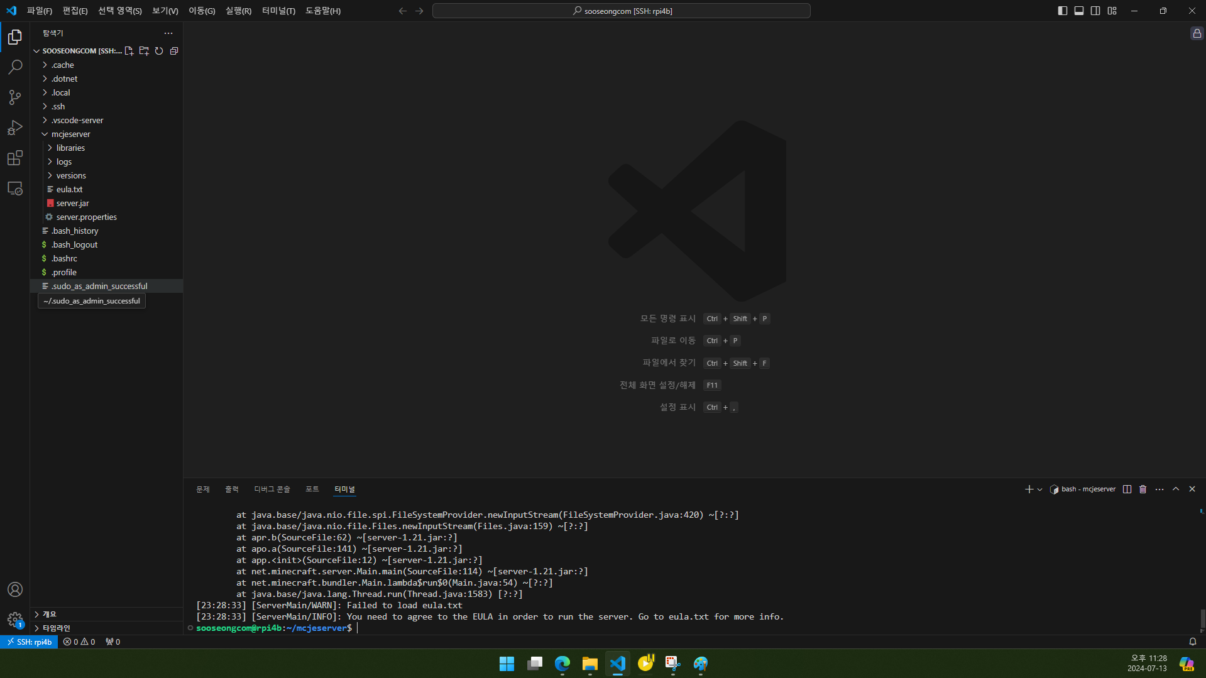This screenshot has height=678, width=1206.
Task: Open eula.txt file
Action: pos(107,189)
